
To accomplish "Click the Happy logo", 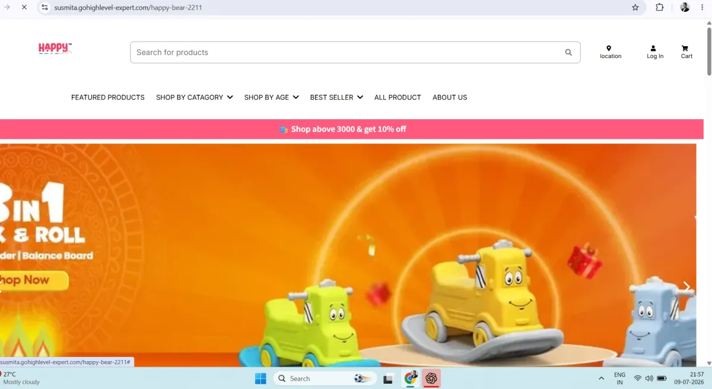I will (x=55, y=49).
